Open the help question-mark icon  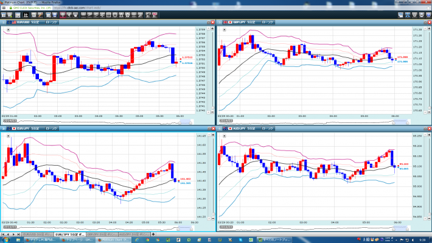428,15
